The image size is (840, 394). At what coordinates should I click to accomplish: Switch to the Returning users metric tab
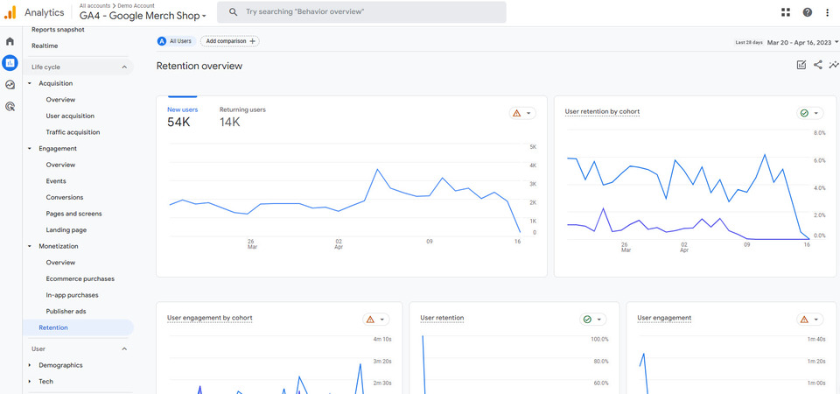(x=242, y=116)
